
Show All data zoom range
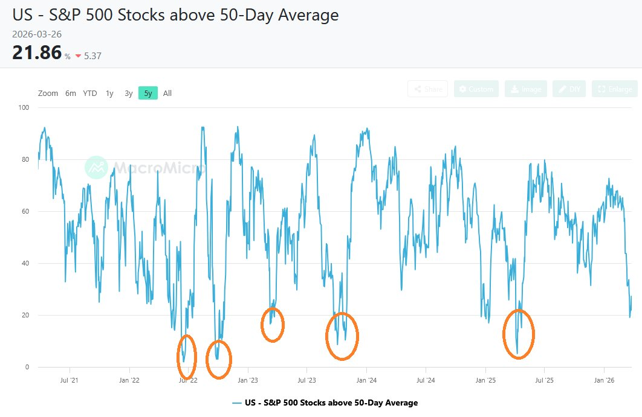(x=167, y=94)
